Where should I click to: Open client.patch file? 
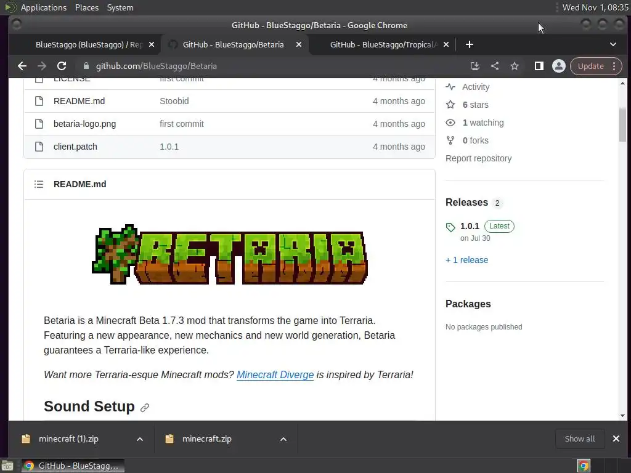pos(75,147)
